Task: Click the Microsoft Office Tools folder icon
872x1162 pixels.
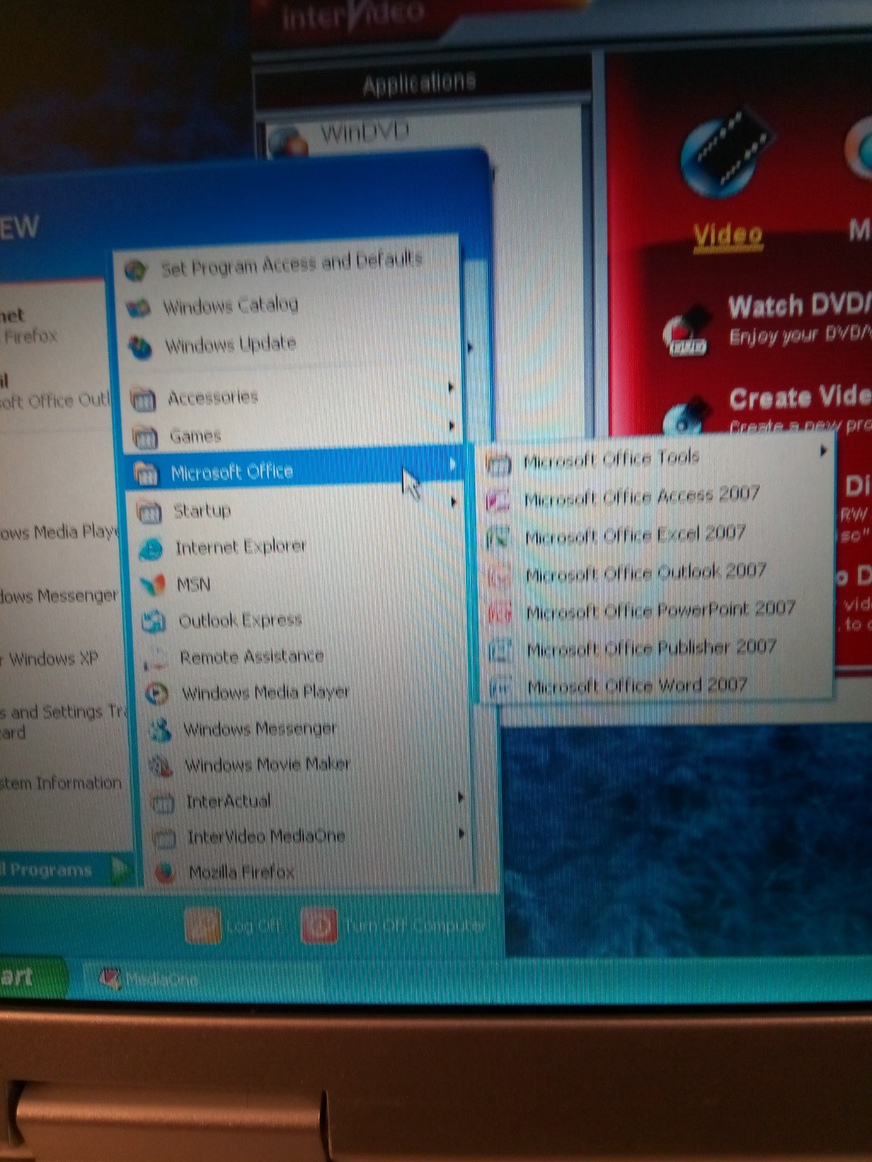Action: pos(498,463)
